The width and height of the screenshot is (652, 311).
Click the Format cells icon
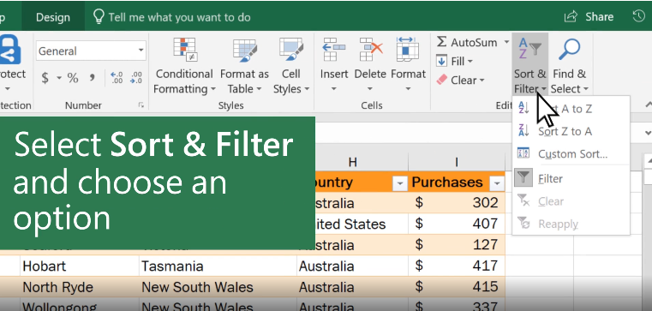[408, 49]
